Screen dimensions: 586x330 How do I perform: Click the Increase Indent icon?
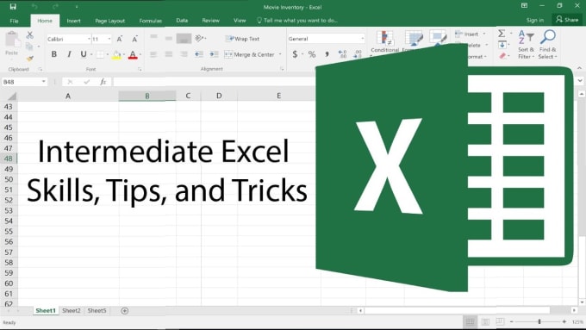[x=214, y=54]
